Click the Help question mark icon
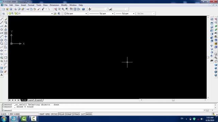218x122 pixels. pyautogui.click(x=83, y=9)
